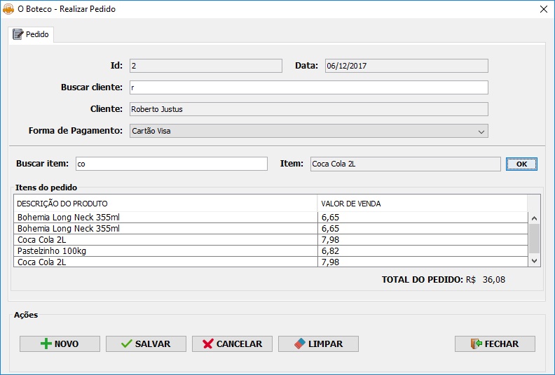The width and height of the screenshot is (555, 375).
Task: Click the items list scrollbar thumb
Action: click(x=534, y=239)
